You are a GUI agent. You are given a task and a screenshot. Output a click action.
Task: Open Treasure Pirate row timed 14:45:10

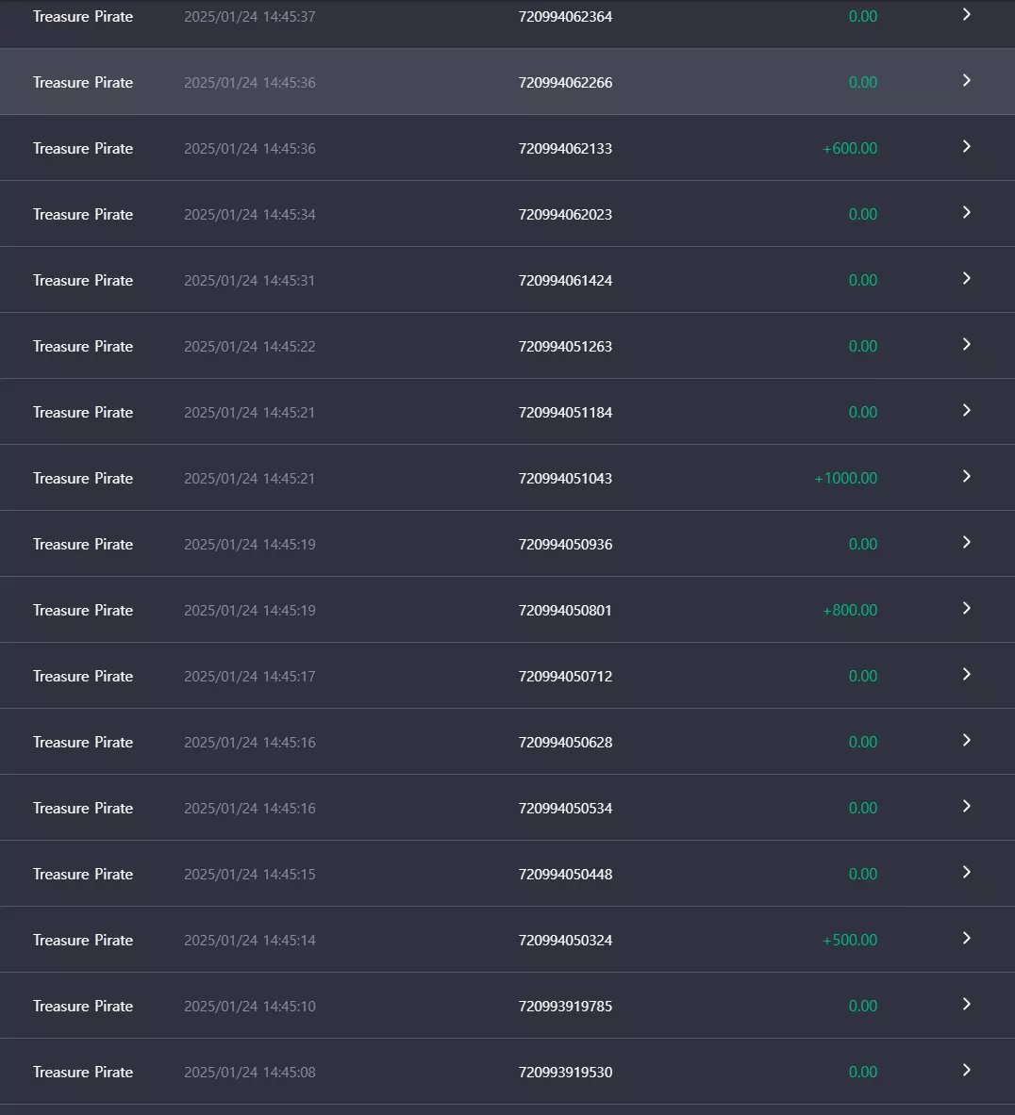click(507, 1006)
